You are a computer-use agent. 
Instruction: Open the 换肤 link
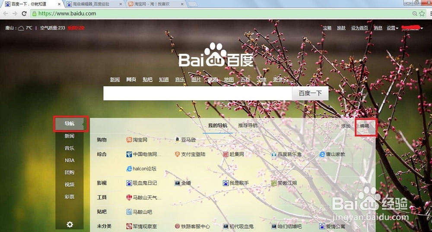(x=341, y=28)
